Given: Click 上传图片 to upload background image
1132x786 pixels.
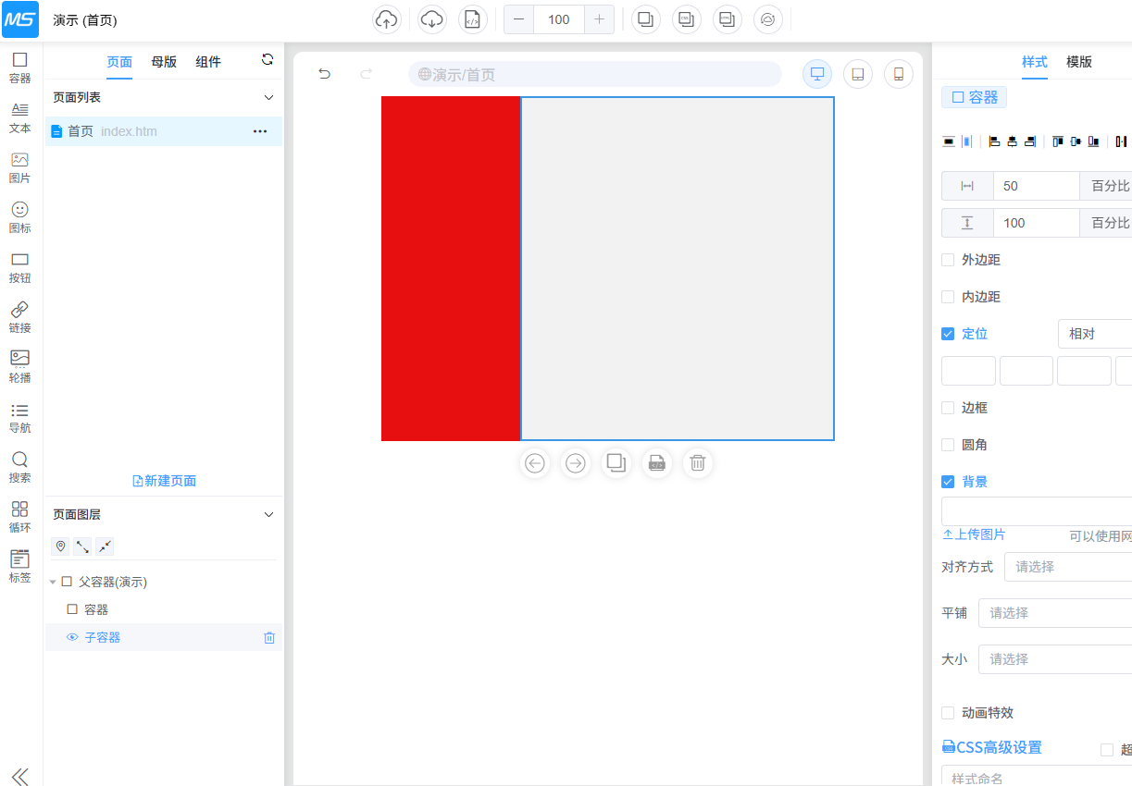Looking at the screenshot, I should (x=974, y=534).
